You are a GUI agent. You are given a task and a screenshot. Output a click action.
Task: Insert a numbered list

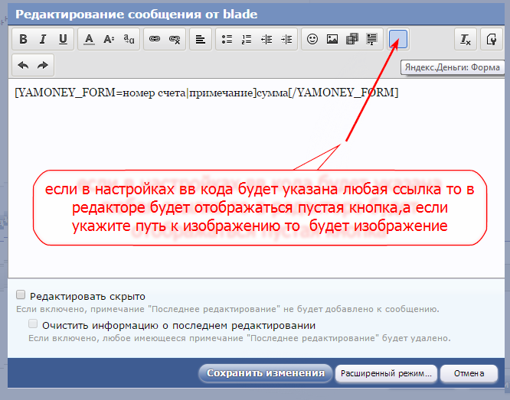click(247, 39)
